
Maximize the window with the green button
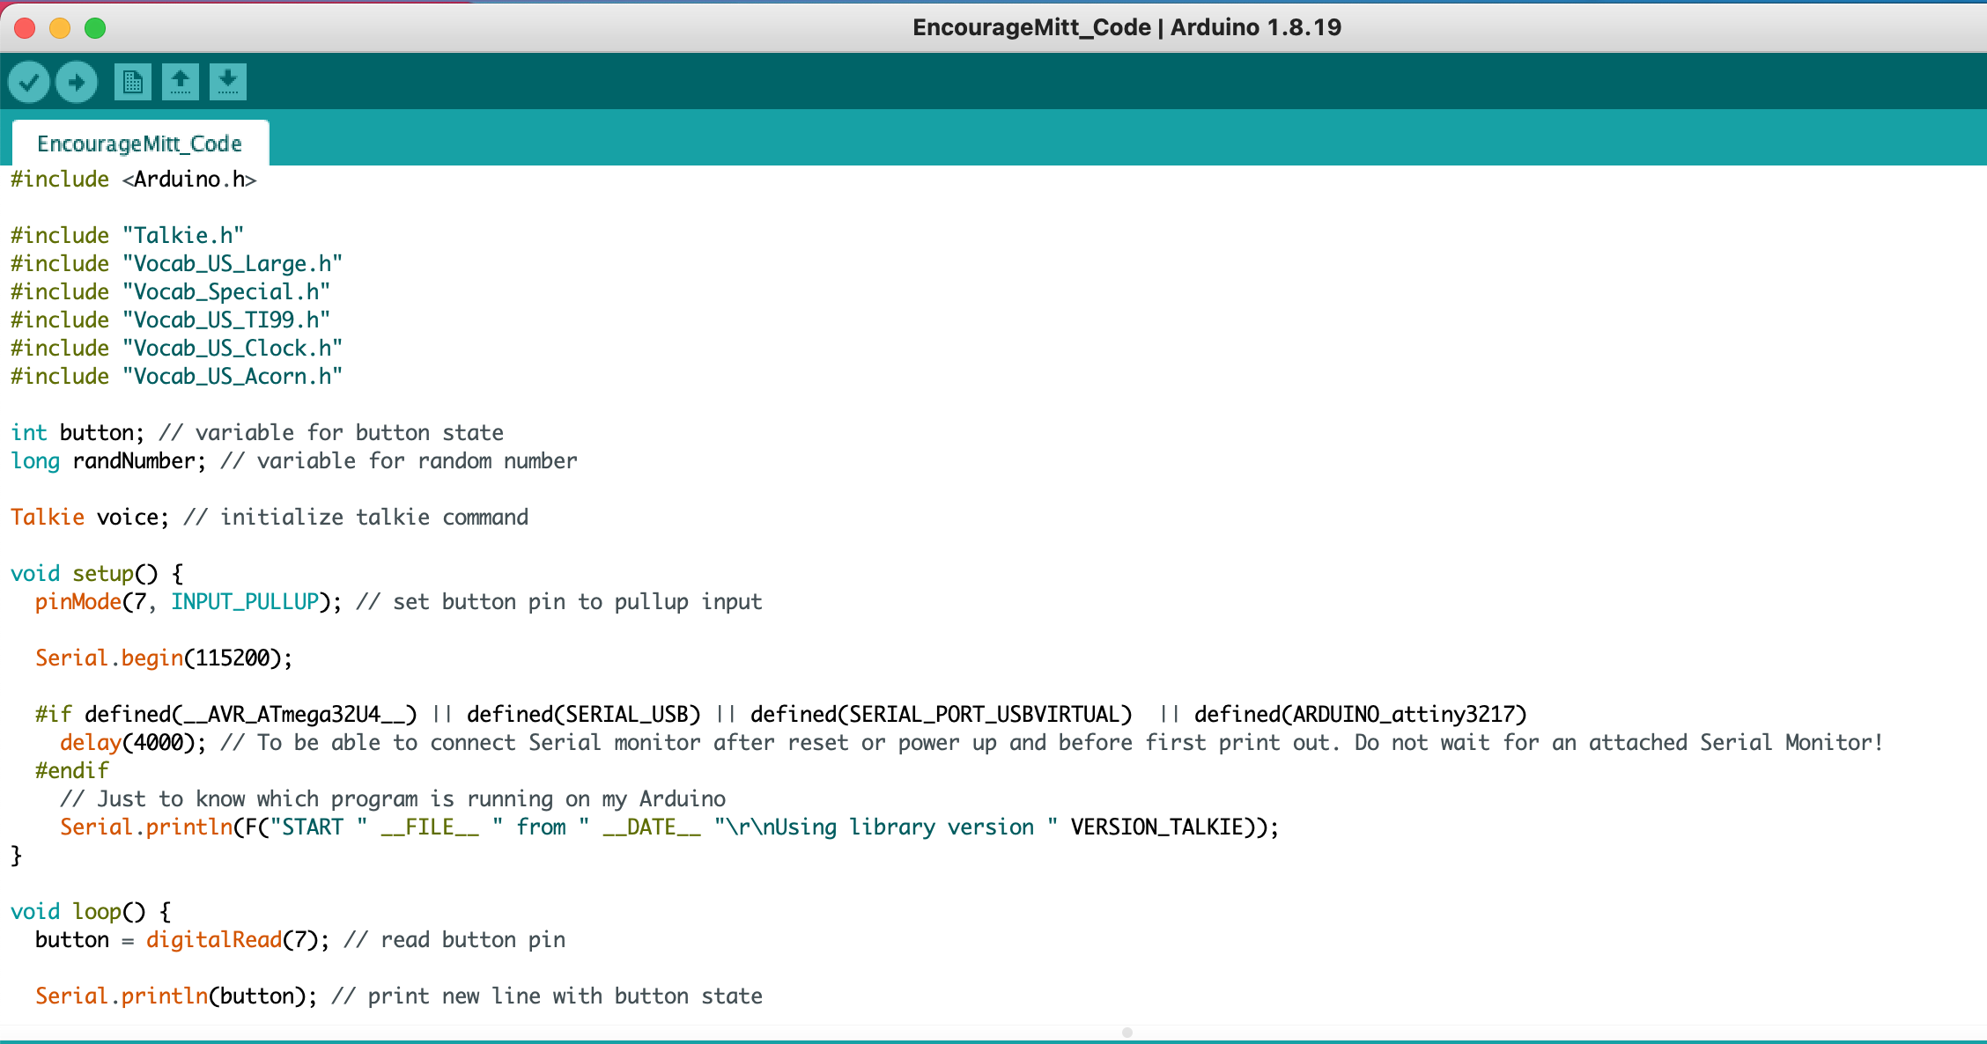pos(95,28)
